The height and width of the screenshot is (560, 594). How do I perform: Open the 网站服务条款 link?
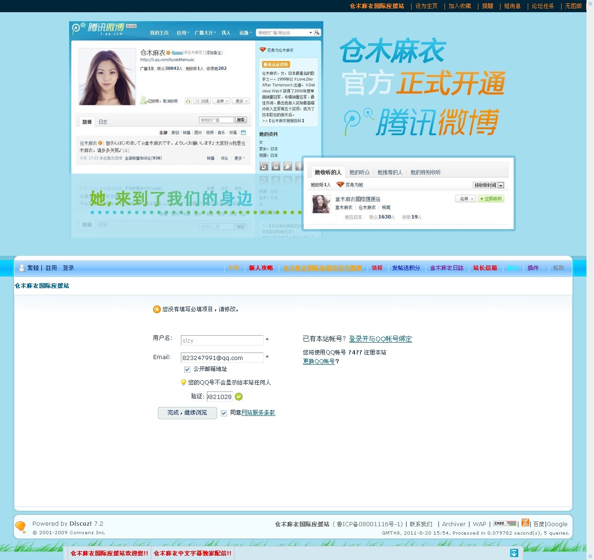coord(258,413)
